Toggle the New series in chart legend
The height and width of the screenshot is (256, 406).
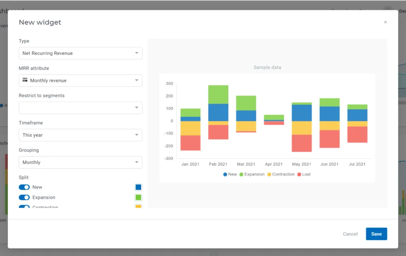click(x=230, y=175)
